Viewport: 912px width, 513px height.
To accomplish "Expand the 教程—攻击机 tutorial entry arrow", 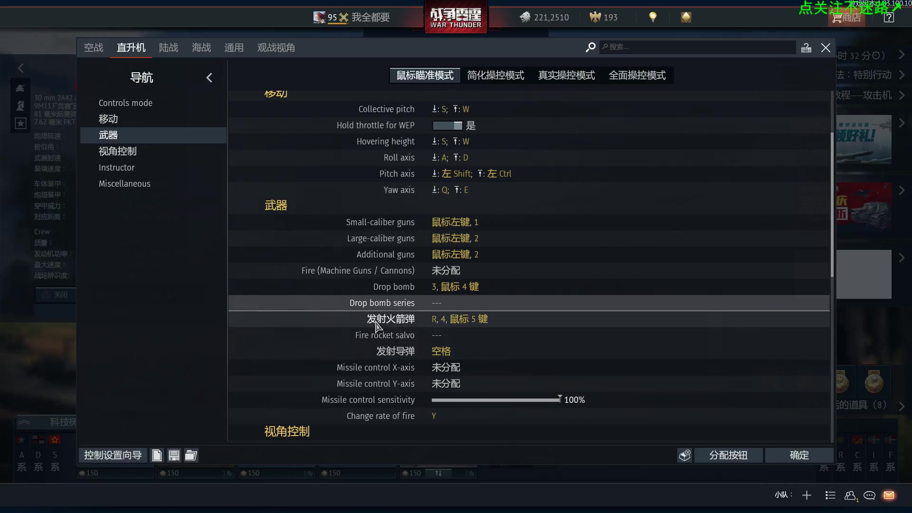I will point(902,95).
